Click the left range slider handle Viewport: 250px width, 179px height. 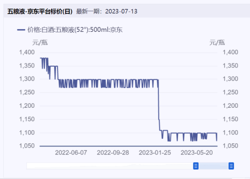196,166
